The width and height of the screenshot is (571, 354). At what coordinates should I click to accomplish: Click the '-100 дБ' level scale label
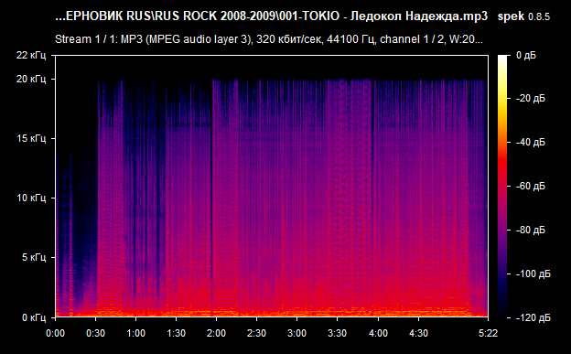[533, 274]
